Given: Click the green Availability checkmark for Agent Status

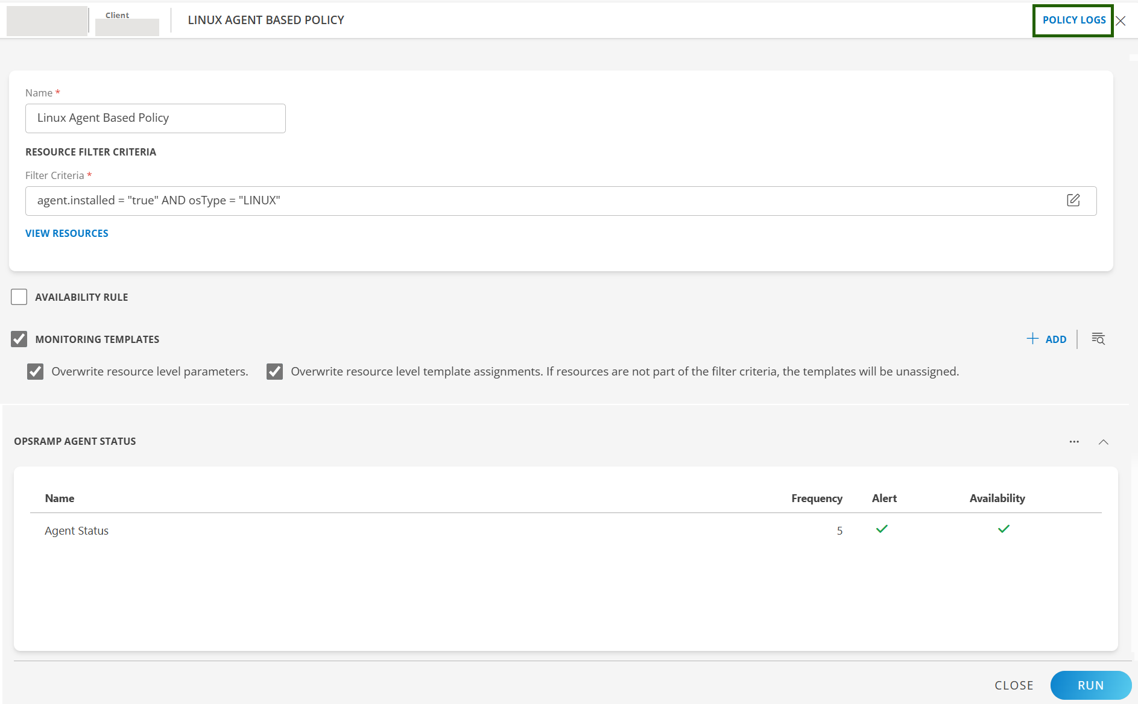Looking at the screenshot, I should [x=1004, y=529].
